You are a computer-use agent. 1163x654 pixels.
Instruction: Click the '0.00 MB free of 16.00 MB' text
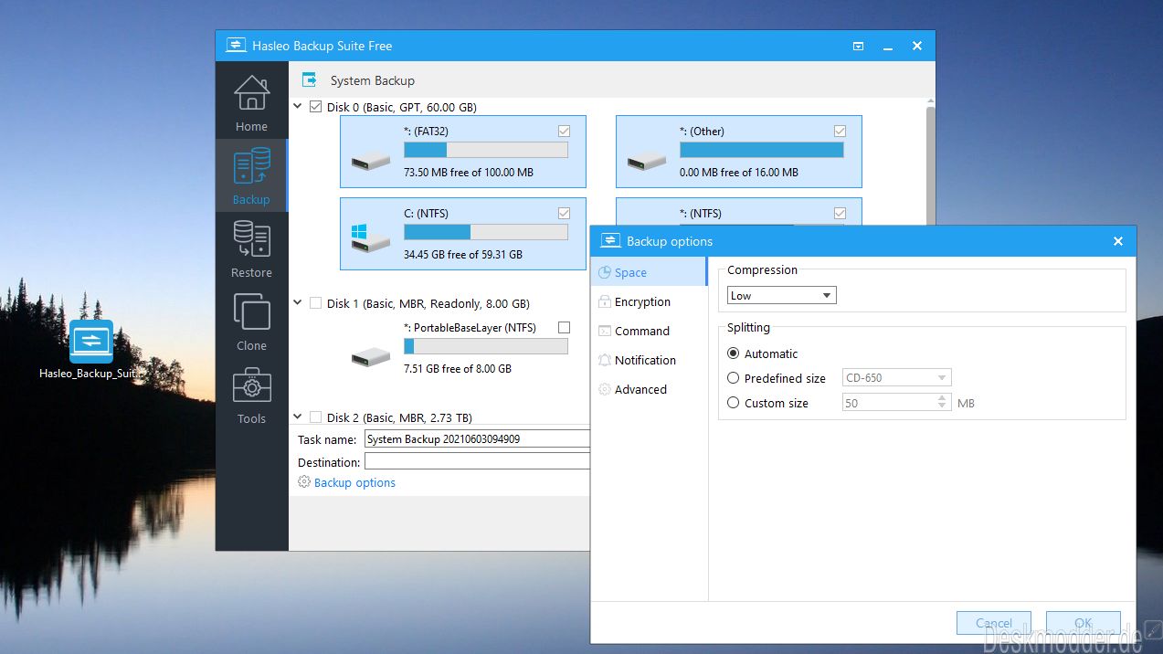point(739,172)
